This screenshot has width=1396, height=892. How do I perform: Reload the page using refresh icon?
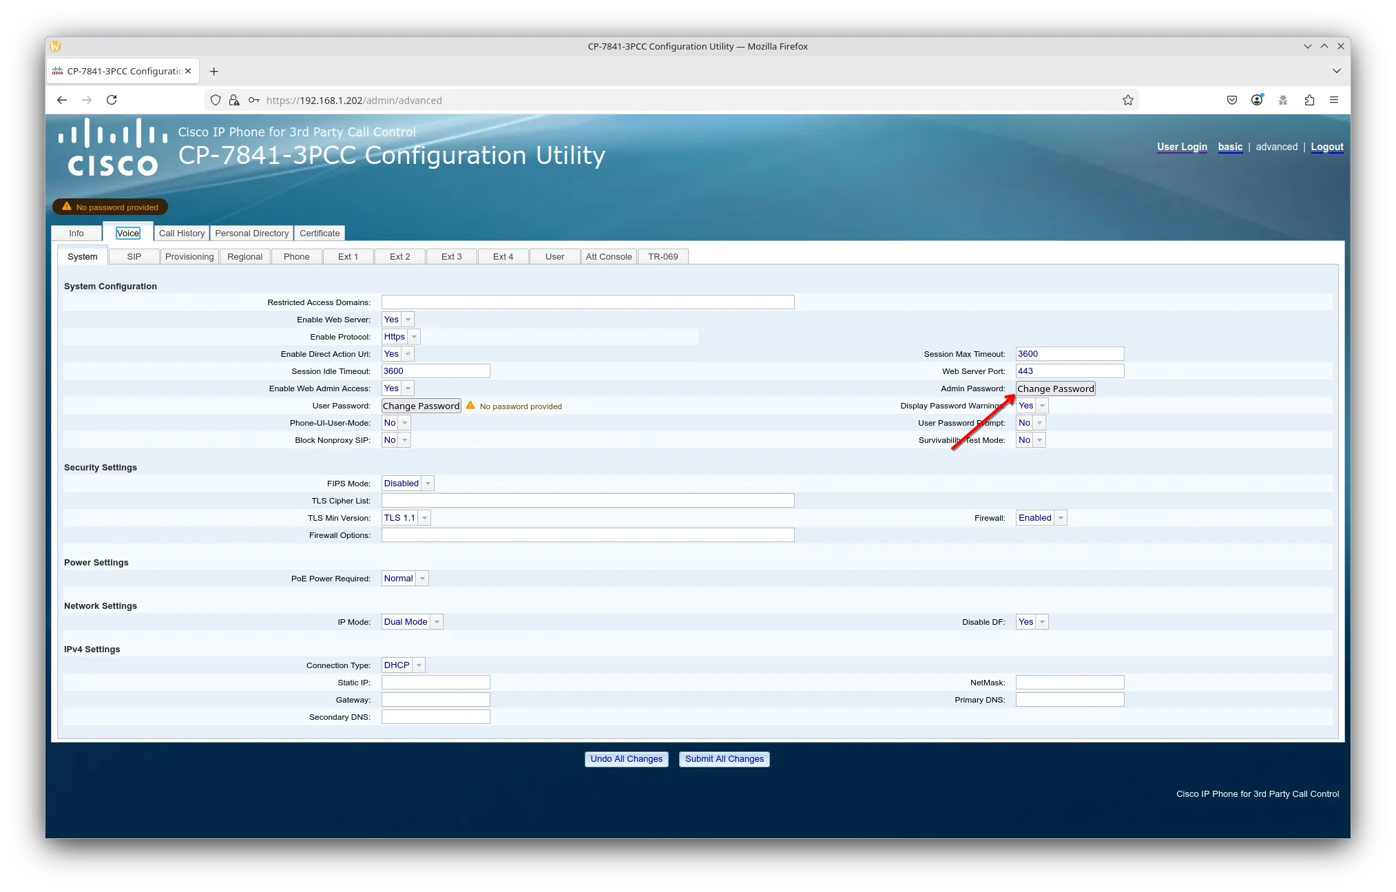click(112, 100)
